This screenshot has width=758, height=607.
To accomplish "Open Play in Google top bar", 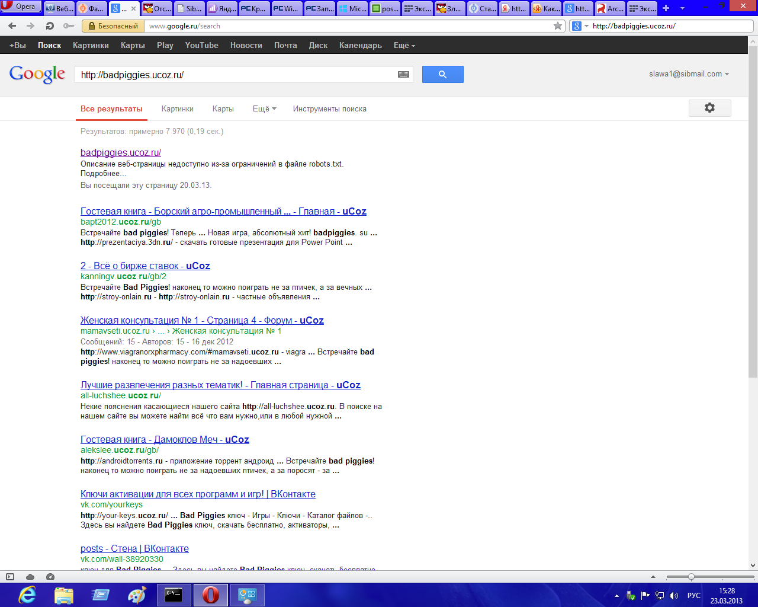I will 165,45.
